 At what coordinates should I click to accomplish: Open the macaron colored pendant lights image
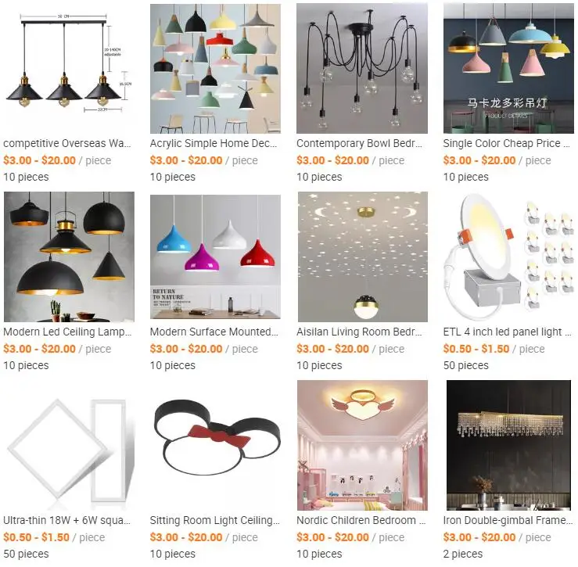pos(508,69)
